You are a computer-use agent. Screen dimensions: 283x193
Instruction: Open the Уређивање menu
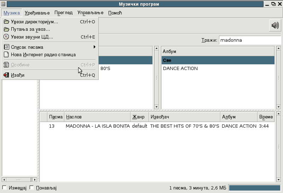pos(37,13)
